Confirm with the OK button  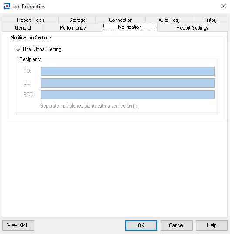click(141, 225)
